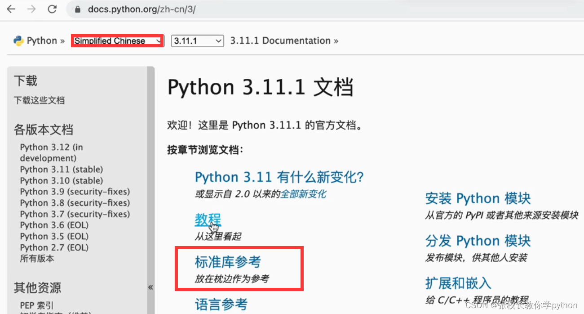This screenshot has height=314, width=584.
Task: Open Python 3.10 (stable) docs link
Action: coord(62,181)
